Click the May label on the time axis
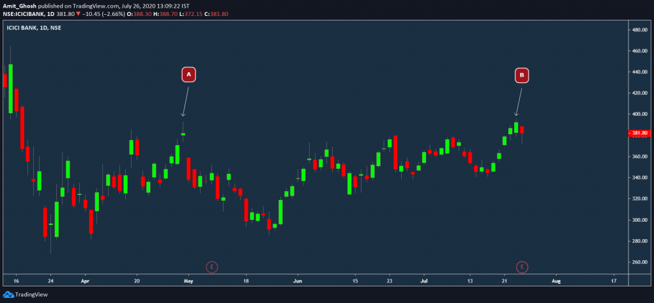The width and height of the screenshot is (654, 303). (189, 281)
